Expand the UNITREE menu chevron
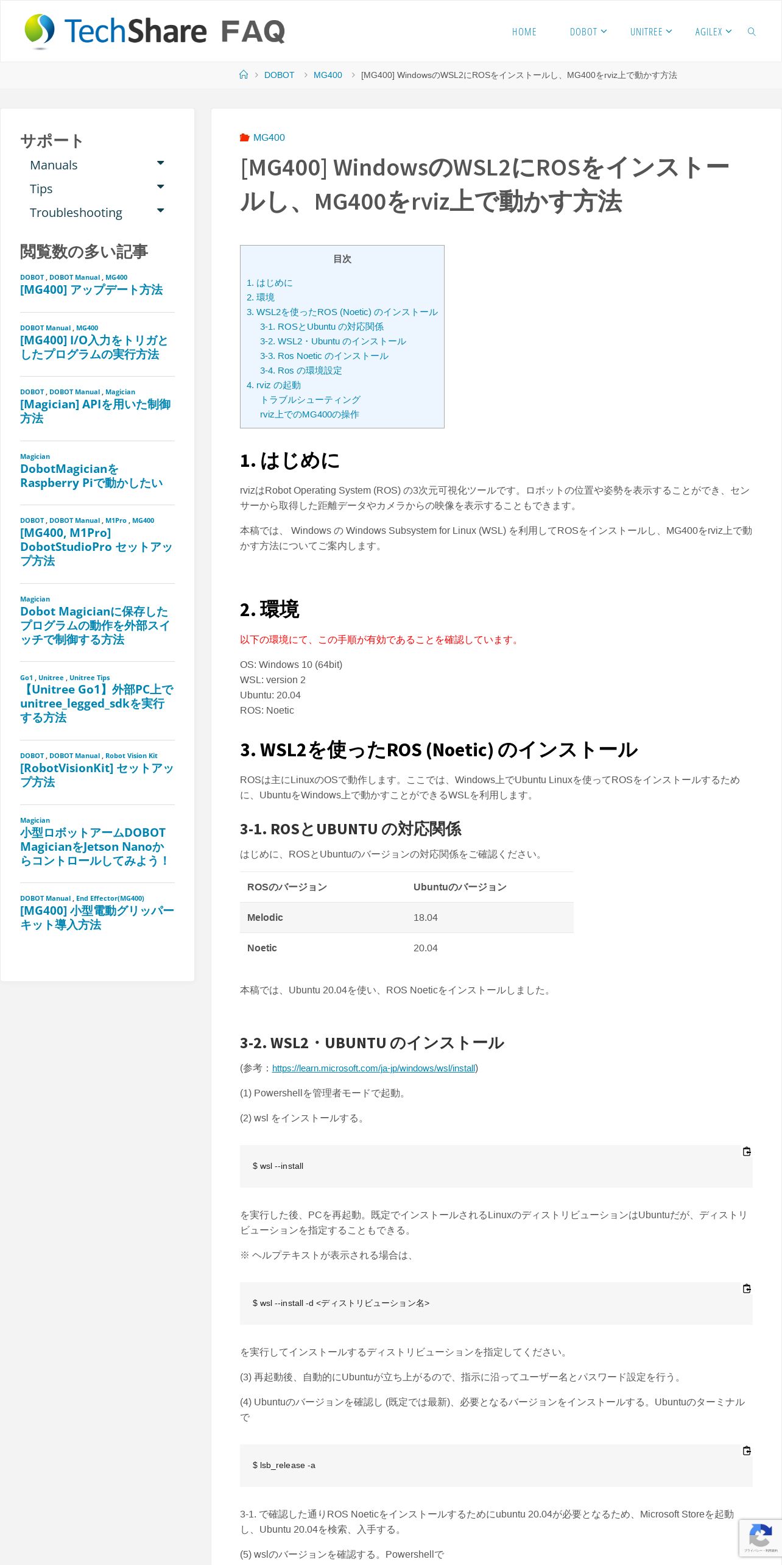 (x=669, y=31)
